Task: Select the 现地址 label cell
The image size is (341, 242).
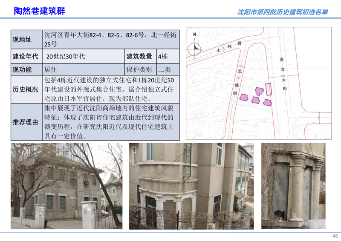Action: click(x=26, y=40)
